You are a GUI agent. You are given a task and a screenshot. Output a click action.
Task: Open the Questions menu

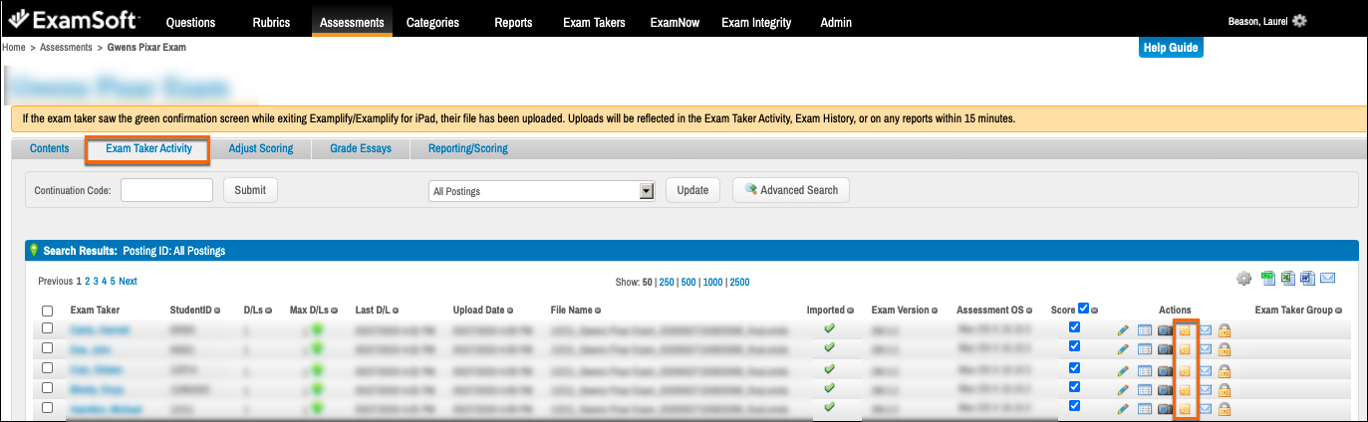click(191, 22)
